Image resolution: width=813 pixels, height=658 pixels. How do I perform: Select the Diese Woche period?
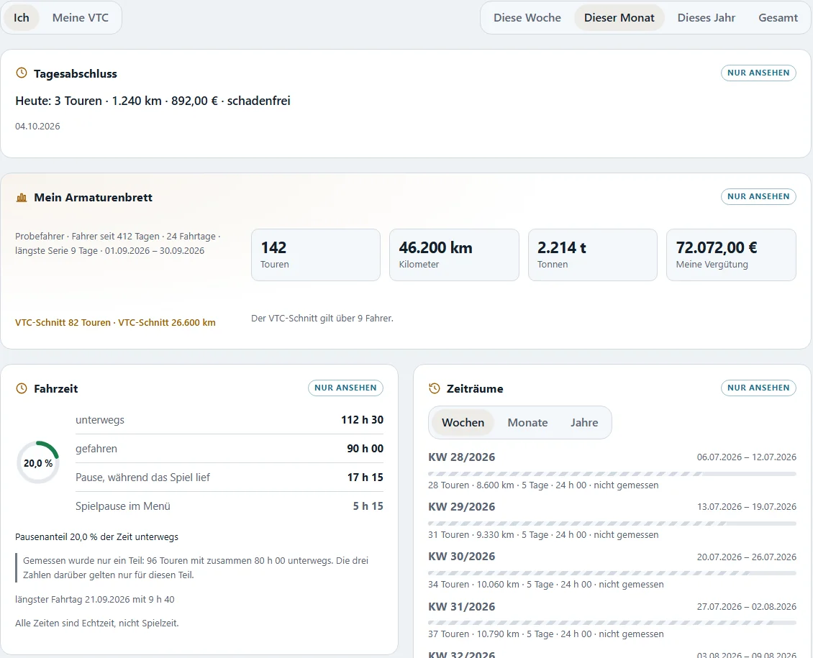pyautogui.click(x=527, y=17)
